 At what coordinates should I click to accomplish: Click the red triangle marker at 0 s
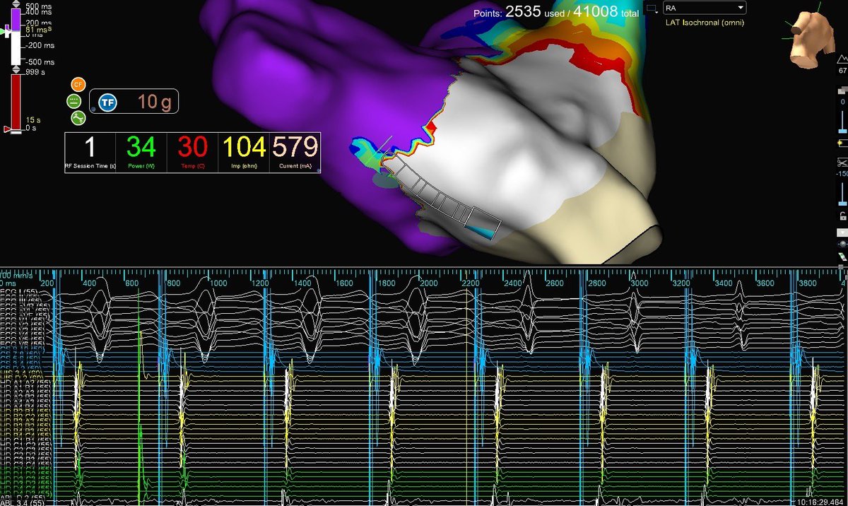[x=7, y=129]
